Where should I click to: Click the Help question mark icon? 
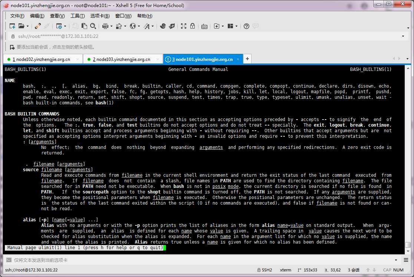(x=246, y=26)
